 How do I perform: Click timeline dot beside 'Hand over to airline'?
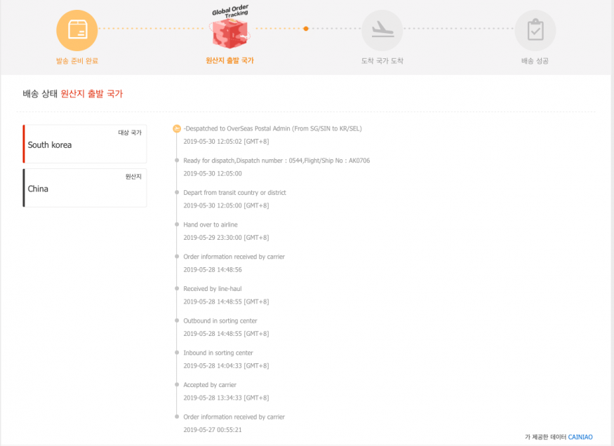point(177,224)
